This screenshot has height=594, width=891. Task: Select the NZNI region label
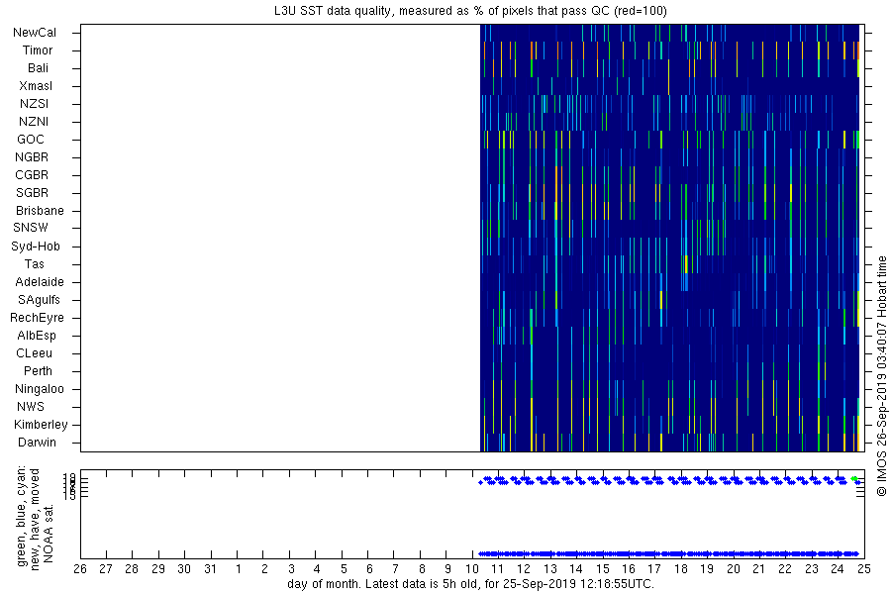(34, 122)
